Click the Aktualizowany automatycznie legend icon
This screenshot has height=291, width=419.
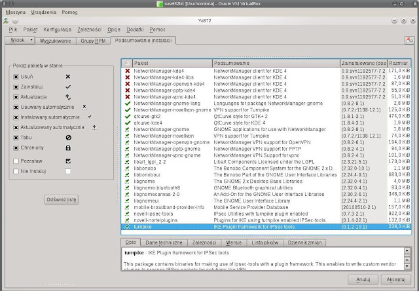(94, 127)
